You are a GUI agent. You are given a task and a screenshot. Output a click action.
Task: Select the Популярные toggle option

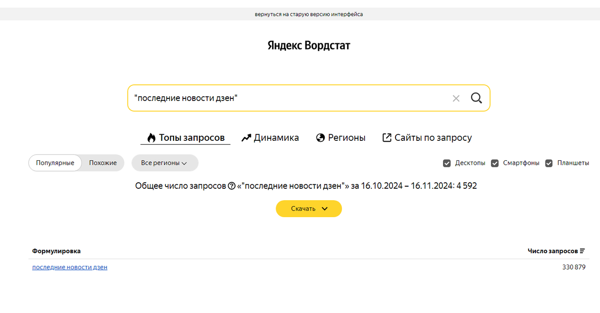click(55, 163)
